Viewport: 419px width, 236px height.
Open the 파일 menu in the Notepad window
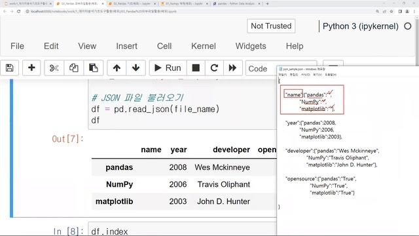(x=282, y=75)
